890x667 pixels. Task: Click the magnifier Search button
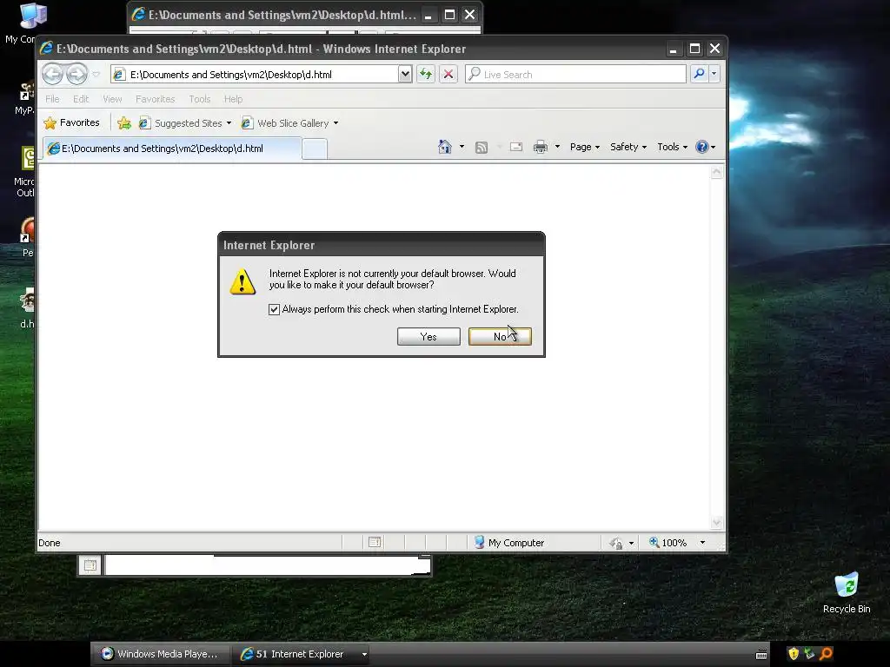point(700,74)
